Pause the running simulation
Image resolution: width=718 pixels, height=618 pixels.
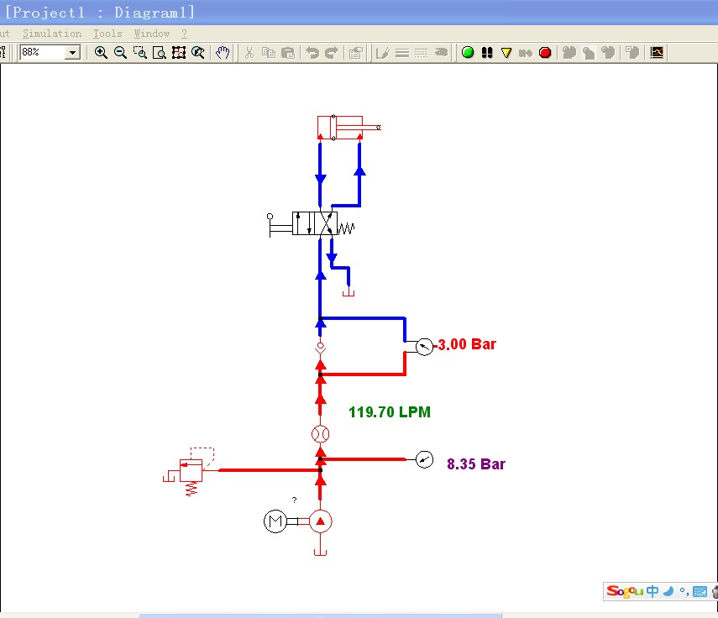(488, 52)
